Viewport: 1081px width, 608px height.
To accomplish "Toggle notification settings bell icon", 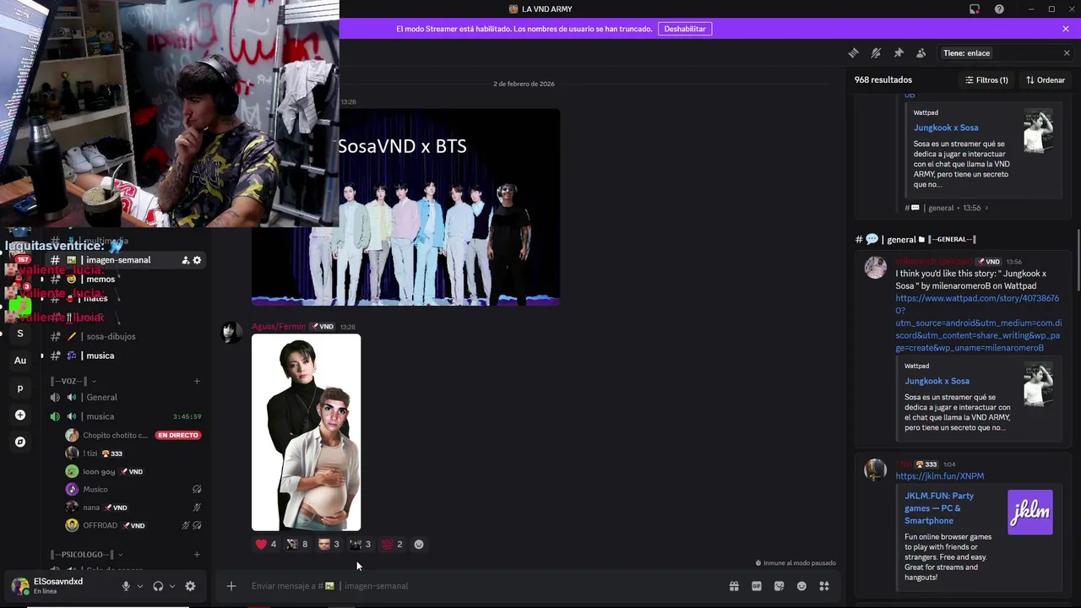I will click(876, 53).
